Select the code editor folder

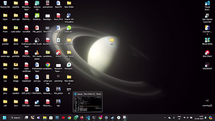click(x=16, y=29)
